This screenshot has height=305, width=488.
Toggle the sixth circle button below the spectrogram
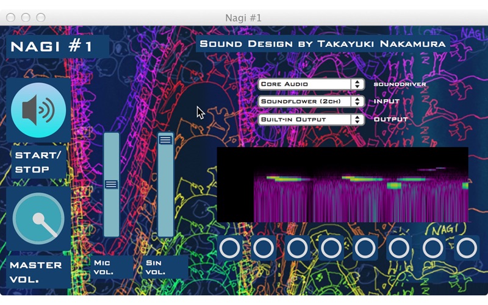[399, 248]
